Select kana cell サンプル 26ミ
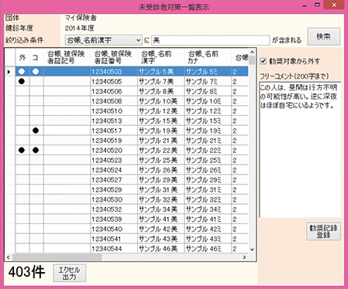 pos(208,170)
